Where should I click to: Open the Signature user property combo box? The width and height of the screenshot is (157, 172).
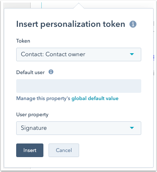pyautogui.click(x=79, y=128)
